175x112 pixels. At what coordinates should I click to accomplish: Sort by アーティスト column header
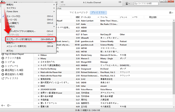click(90, 17)
